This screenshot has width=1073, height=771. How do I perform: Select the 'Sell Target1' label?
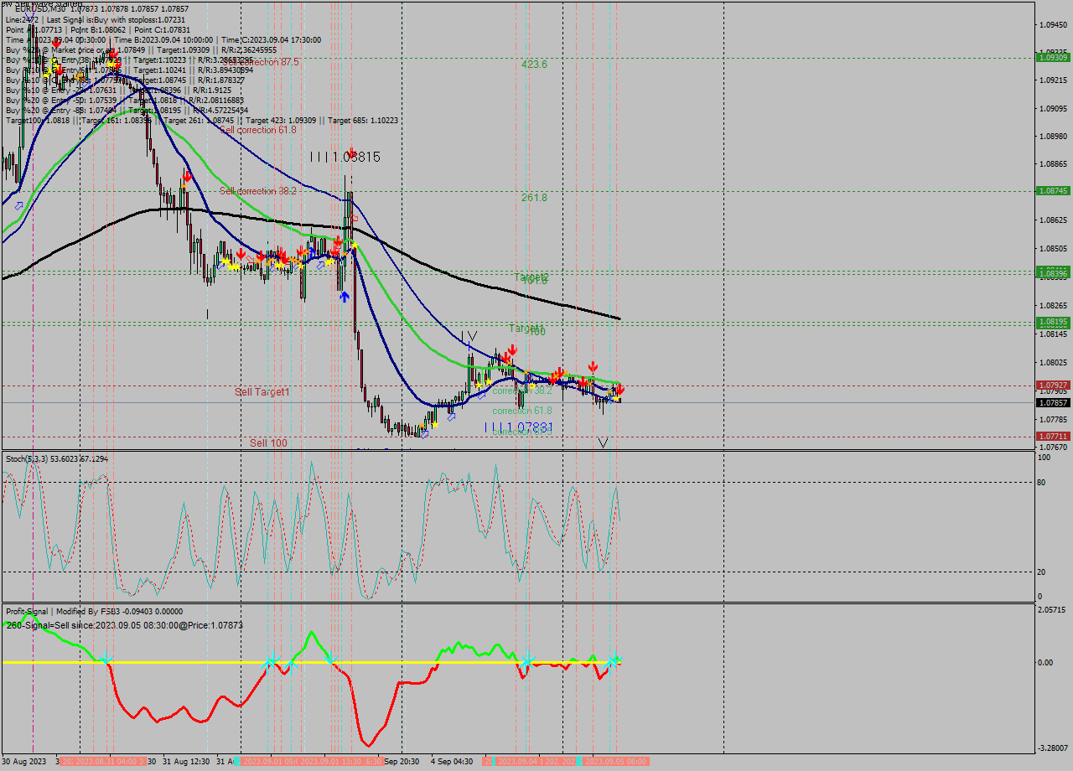[x=262, y=392]
